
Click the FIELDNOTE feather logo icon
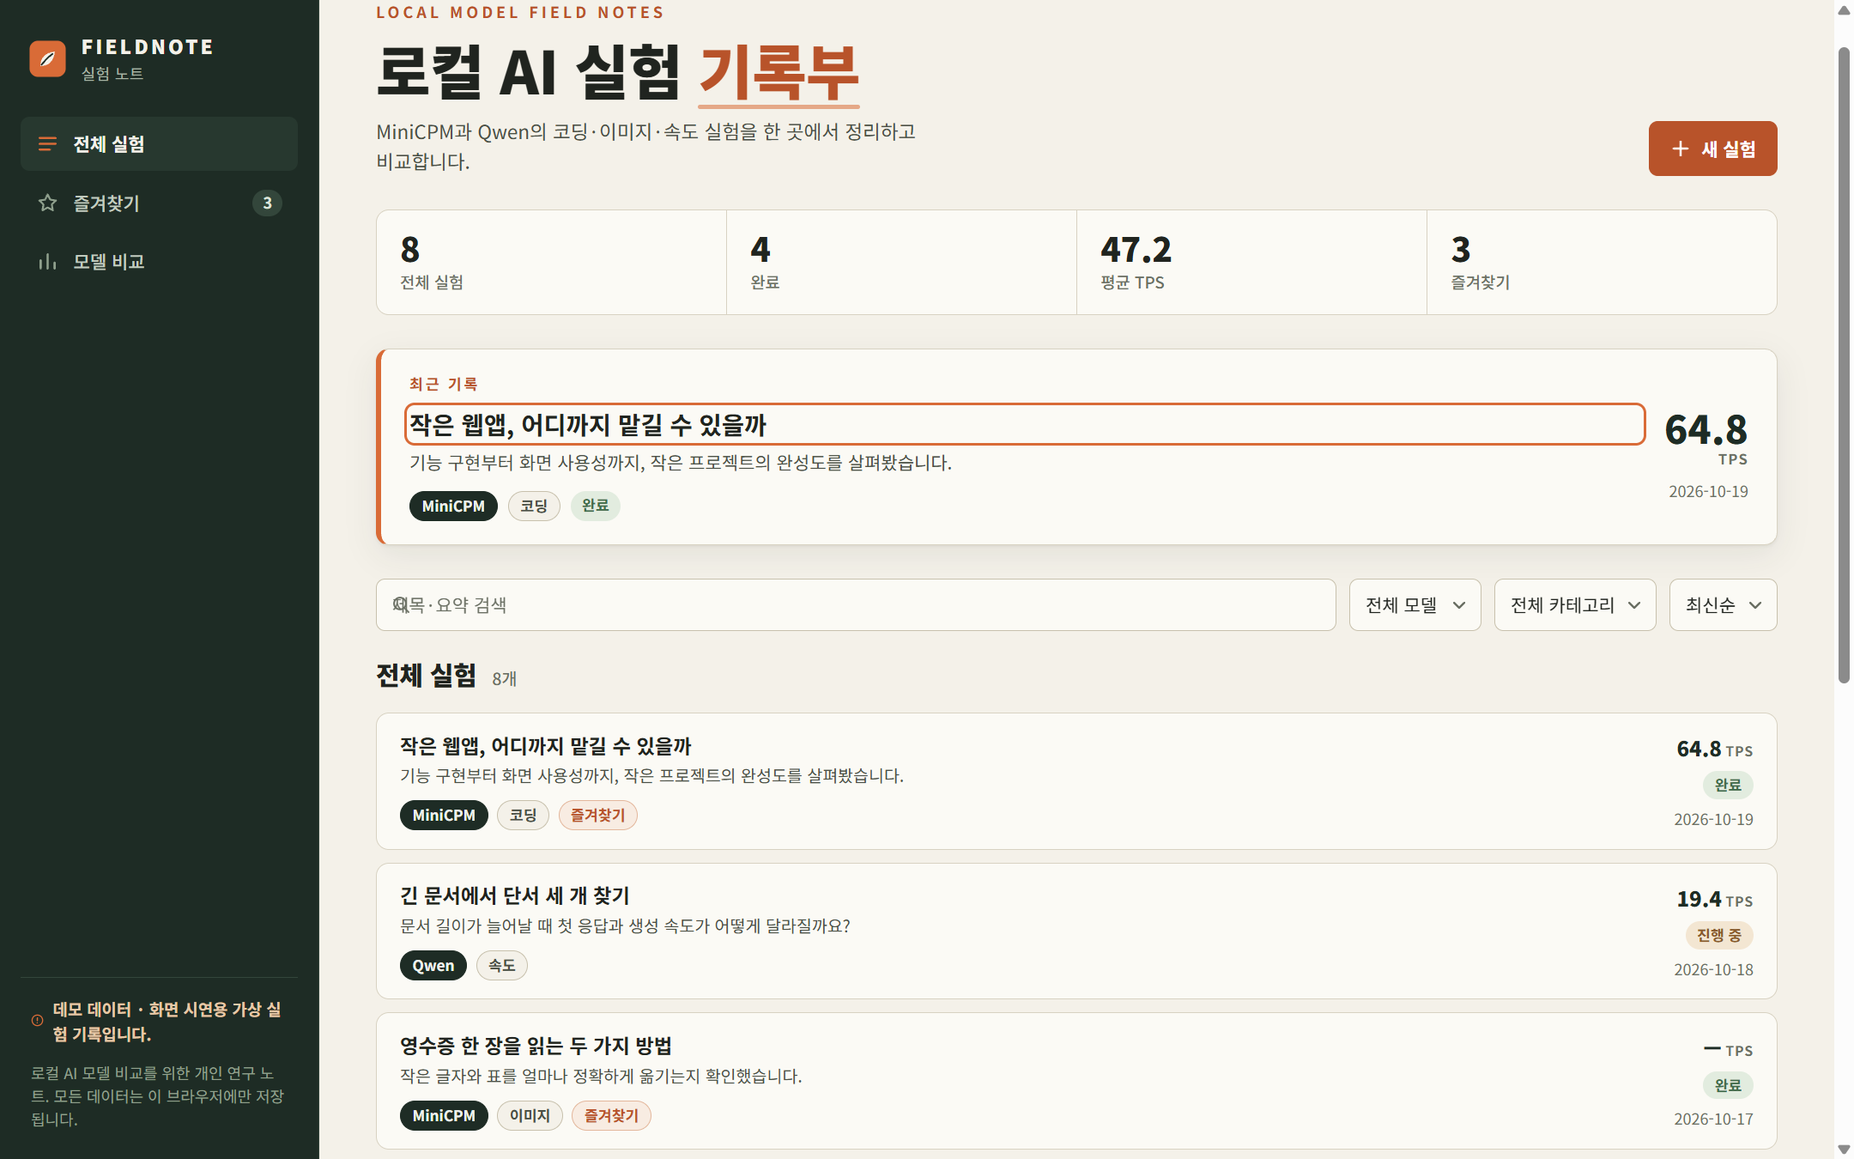pyautogui.click(x=47, y=58)
